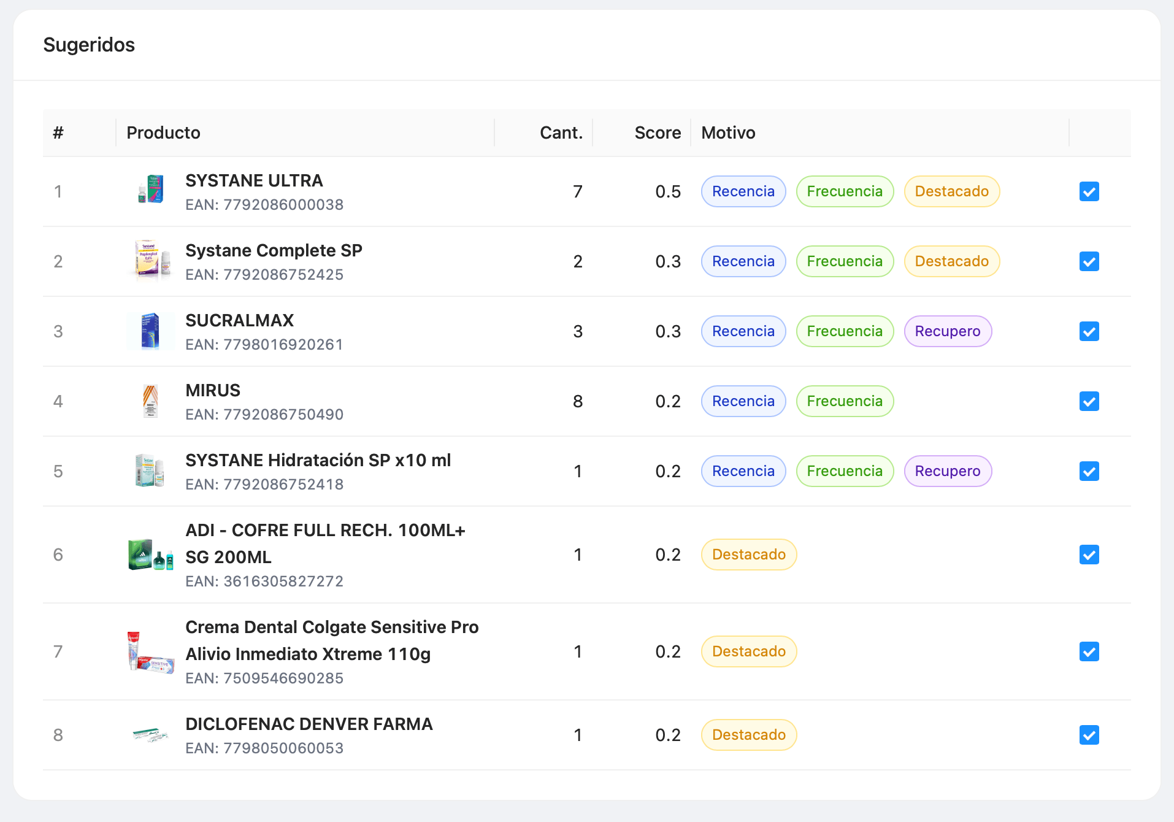1174x822 pixels.
Task: Click EAN 7798050060053 text
Action: click(x=264, y=748)
